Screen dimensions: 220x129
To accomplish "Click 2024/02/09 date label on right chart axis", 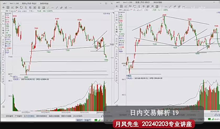I will 215,112.
